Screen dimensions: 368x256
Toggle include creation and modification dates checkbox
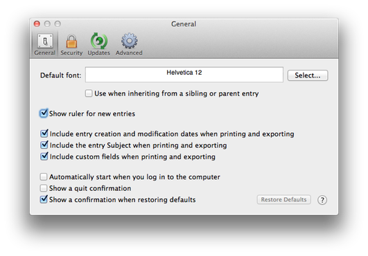44,134
